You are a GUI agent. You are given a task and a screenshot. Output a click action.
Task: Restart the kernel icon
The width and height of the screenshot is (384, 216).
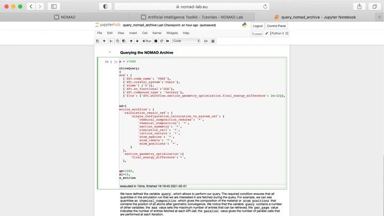pyautogui.click(x=161, y=41)
